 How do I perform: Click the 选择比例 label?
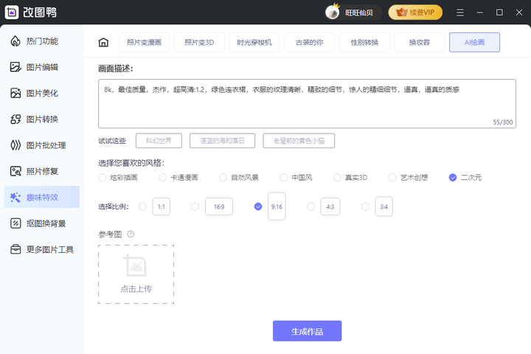pyautogui.click(x=114, y=206)
